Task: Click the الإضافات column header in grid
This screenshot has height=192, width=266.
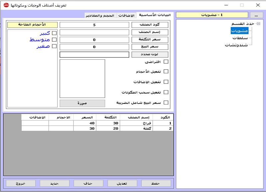Action: pyautogui.click(x=35, y=117)
